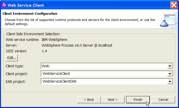
Task: Go to previous page with Back button
Action: click(89, 100)
